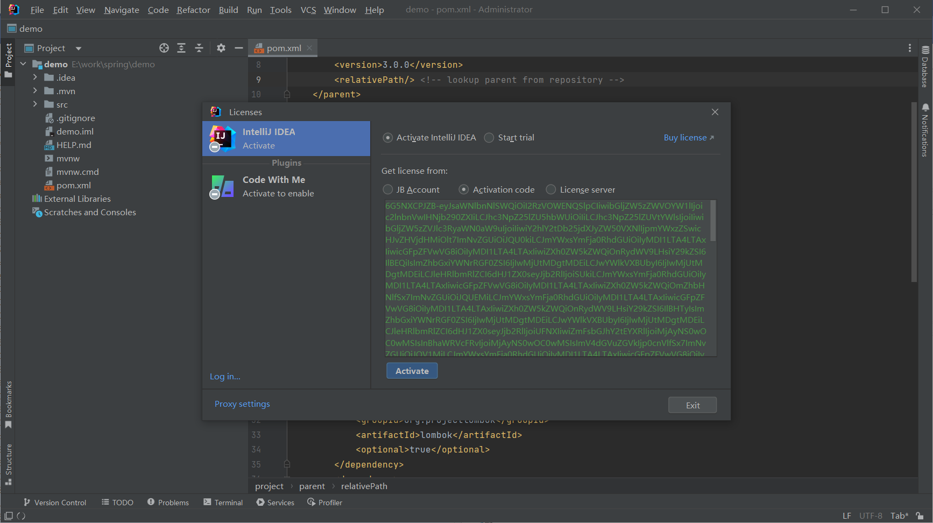Open the Project view dropdown arrow

79,48
